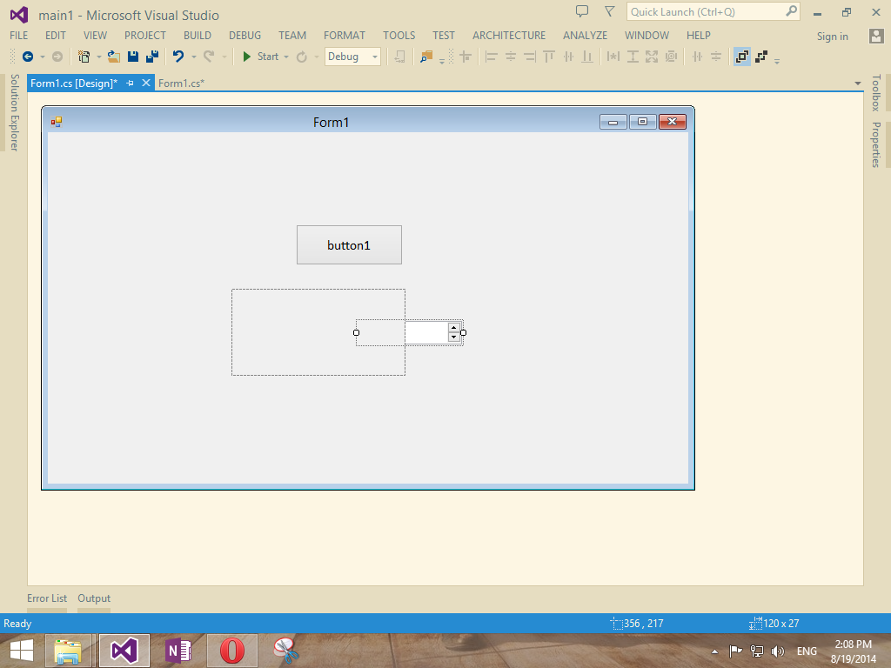The image size is (891, 668).
Task: Click the numeric up-down decrement arrow
Action: coord(453,337)
